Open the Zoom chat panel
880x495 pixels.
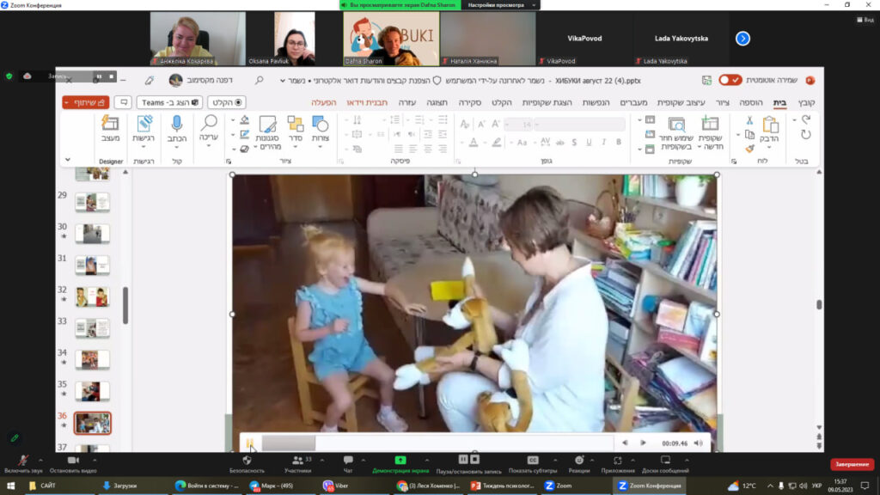click(348, 461)
